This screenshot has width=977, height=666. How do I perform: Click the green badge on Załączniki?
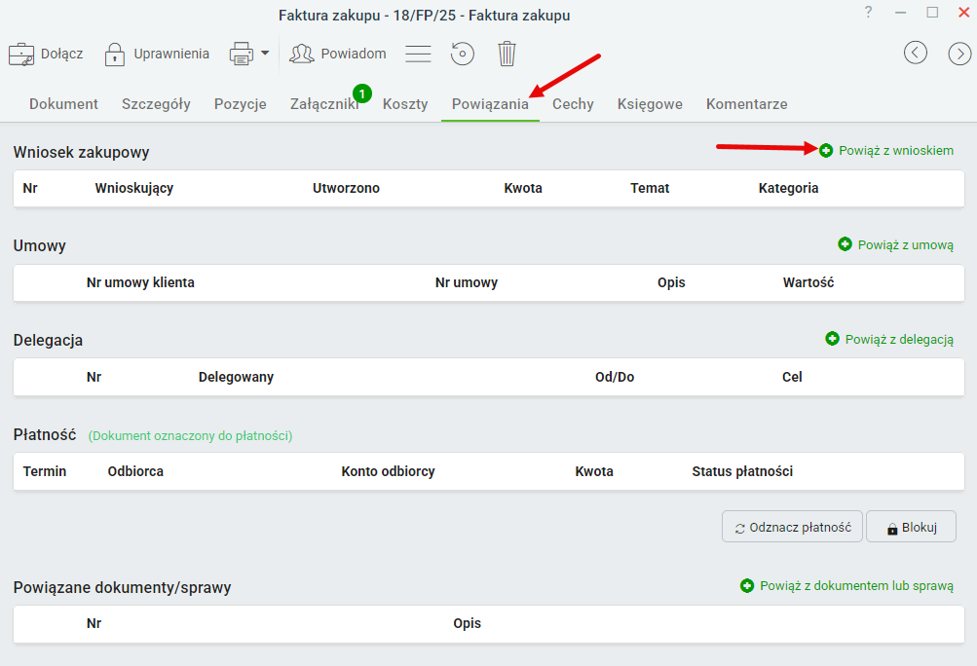(x=362, y=94)
